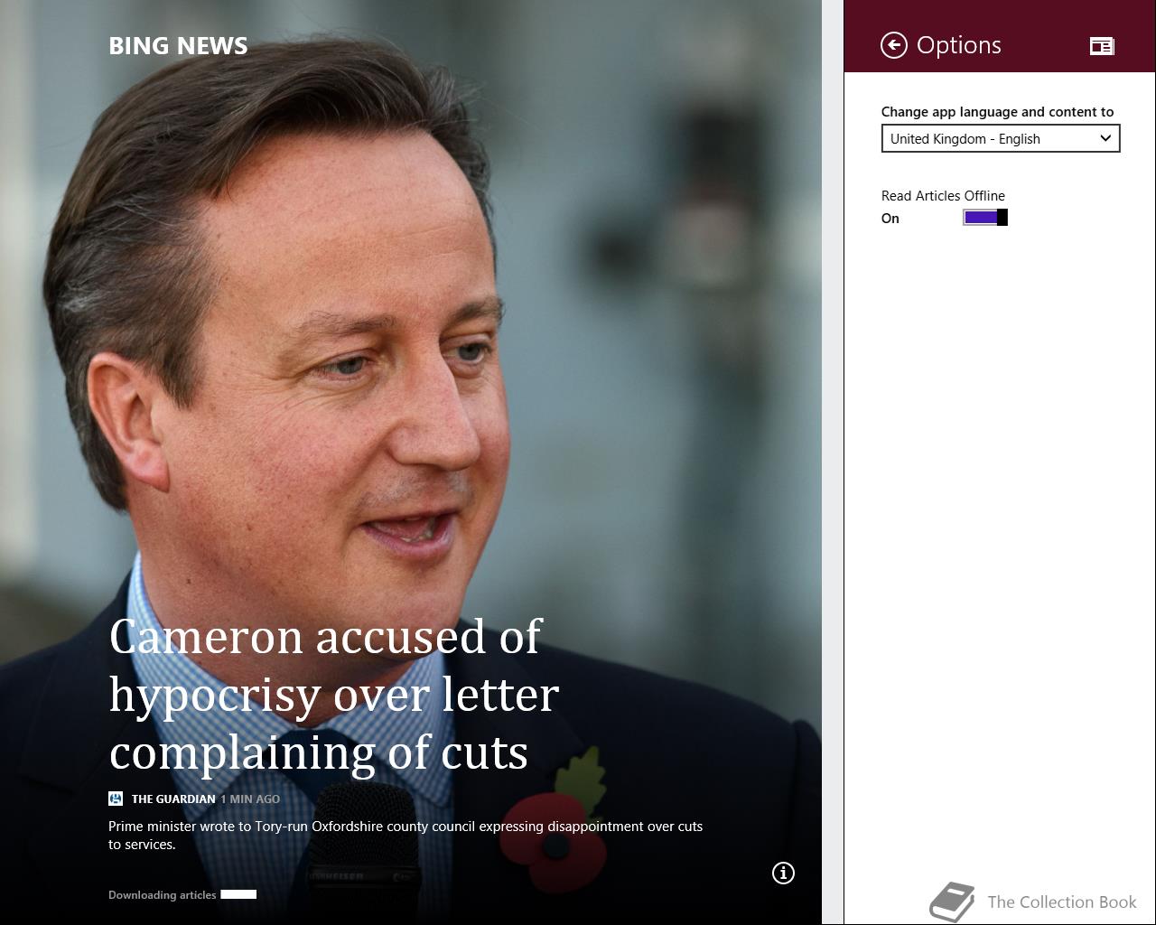This screenshot has height=925, width=1156.
Task: Click the Read Articles Offline label
Action: pyautogui.click(x=943, y=196)
